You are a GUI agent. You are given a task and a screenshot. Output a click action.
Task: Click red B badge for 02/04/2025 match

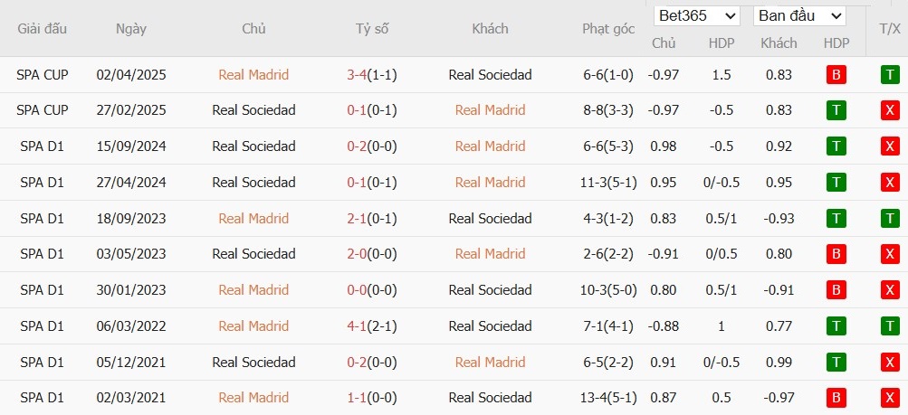836,75
